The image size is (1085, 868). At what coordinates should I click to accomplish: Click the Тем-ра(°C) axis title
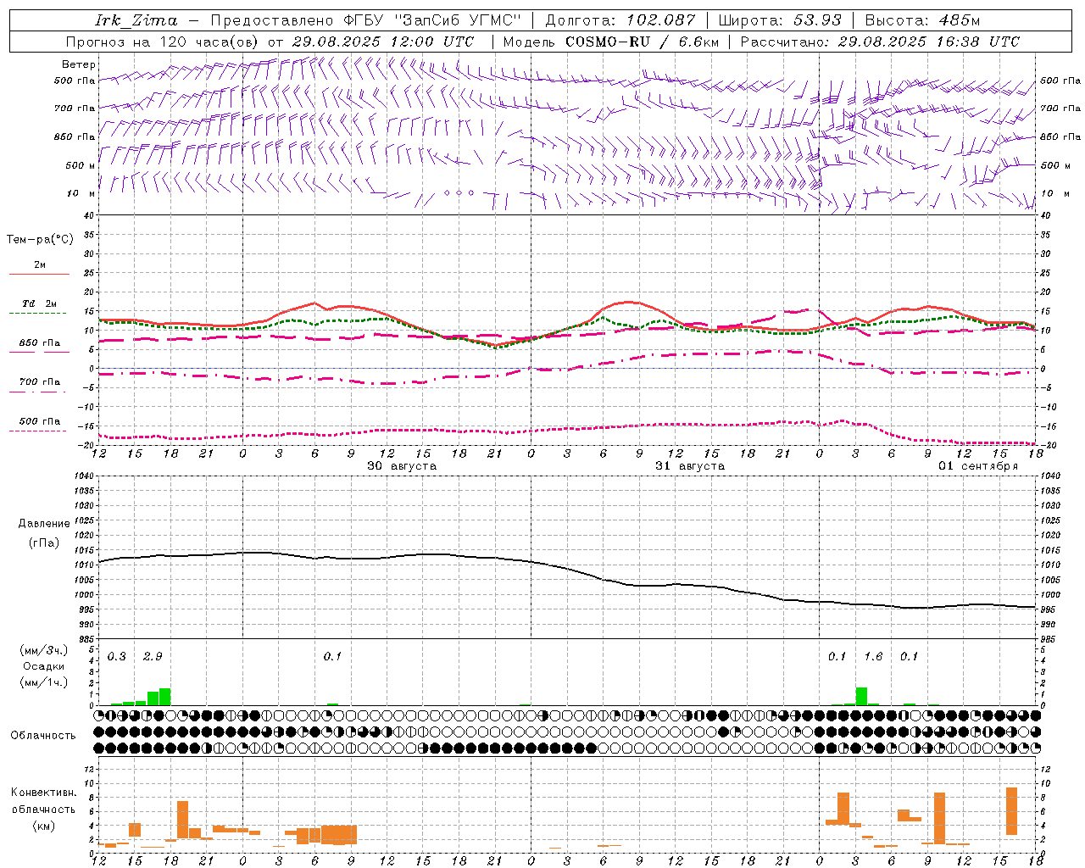tap(40, 240)
